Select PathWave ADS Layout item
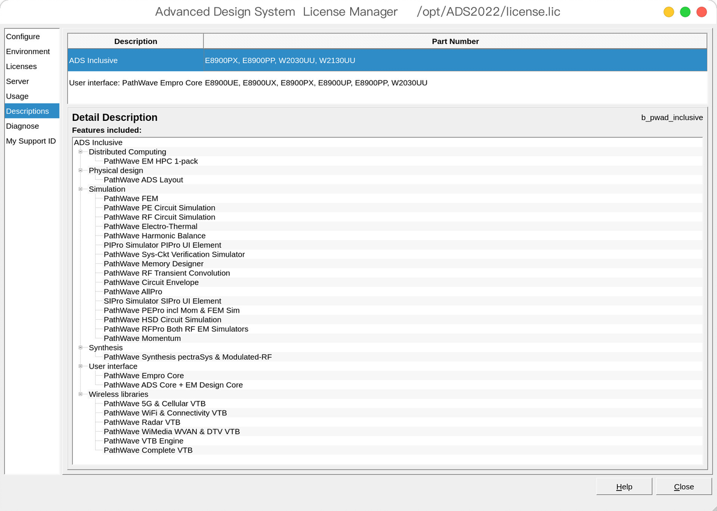Image resolution: width=717 pixels, height=511 pixels. pos(143,180)
